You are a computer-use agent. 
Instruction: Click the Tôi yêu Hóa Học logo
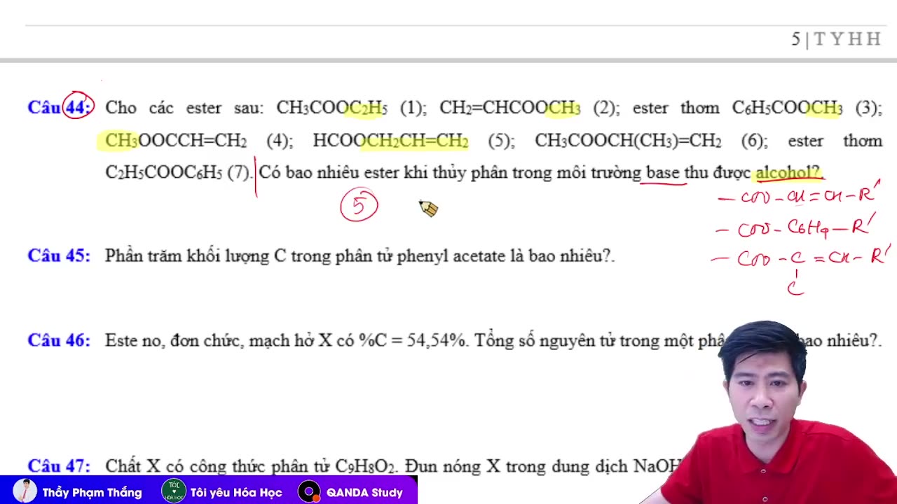click(x=174, y=491)
